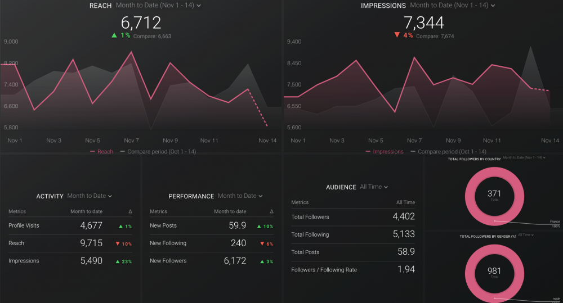Toggle the Impressions legend series
Screen dimensions: 563x303
pos(385,152)
